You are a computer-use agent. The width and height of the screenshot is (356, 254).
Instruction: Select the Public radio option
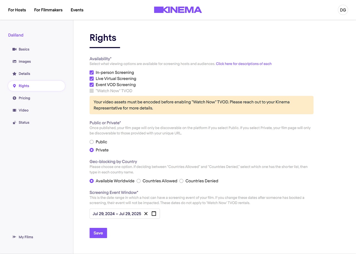92,142
